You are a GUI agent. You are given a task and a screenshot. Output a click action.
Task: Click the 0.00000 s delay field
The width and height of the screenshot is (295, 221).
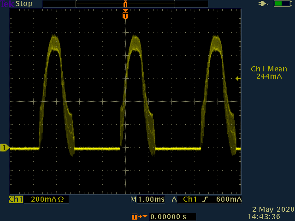click(x=171, y=216)
